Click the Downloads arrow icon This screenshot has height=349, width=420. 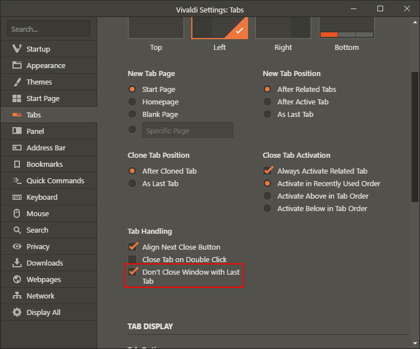tap(17, 263)
